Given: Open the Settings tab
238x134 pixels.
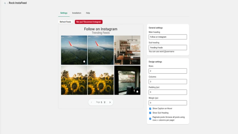Looking at the screenshot, I should coord(64,13).
